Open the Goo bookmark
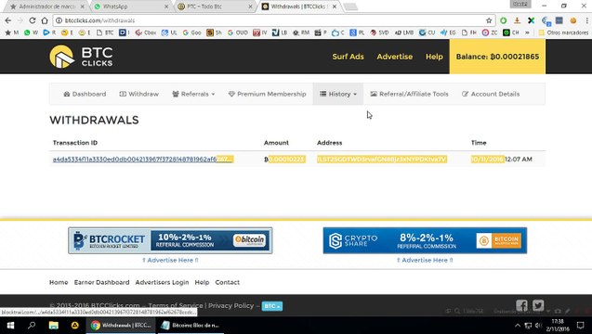 191,32
